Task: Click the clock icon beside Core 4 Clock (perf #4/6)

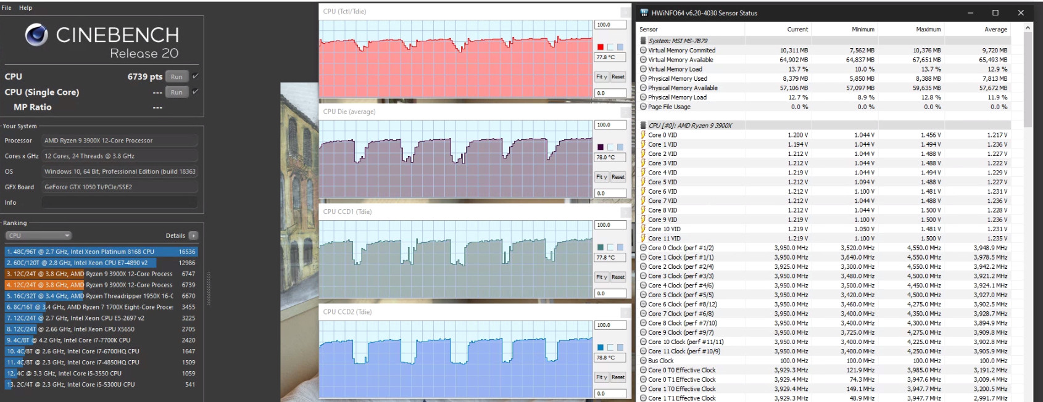Action: click(643, 285)
